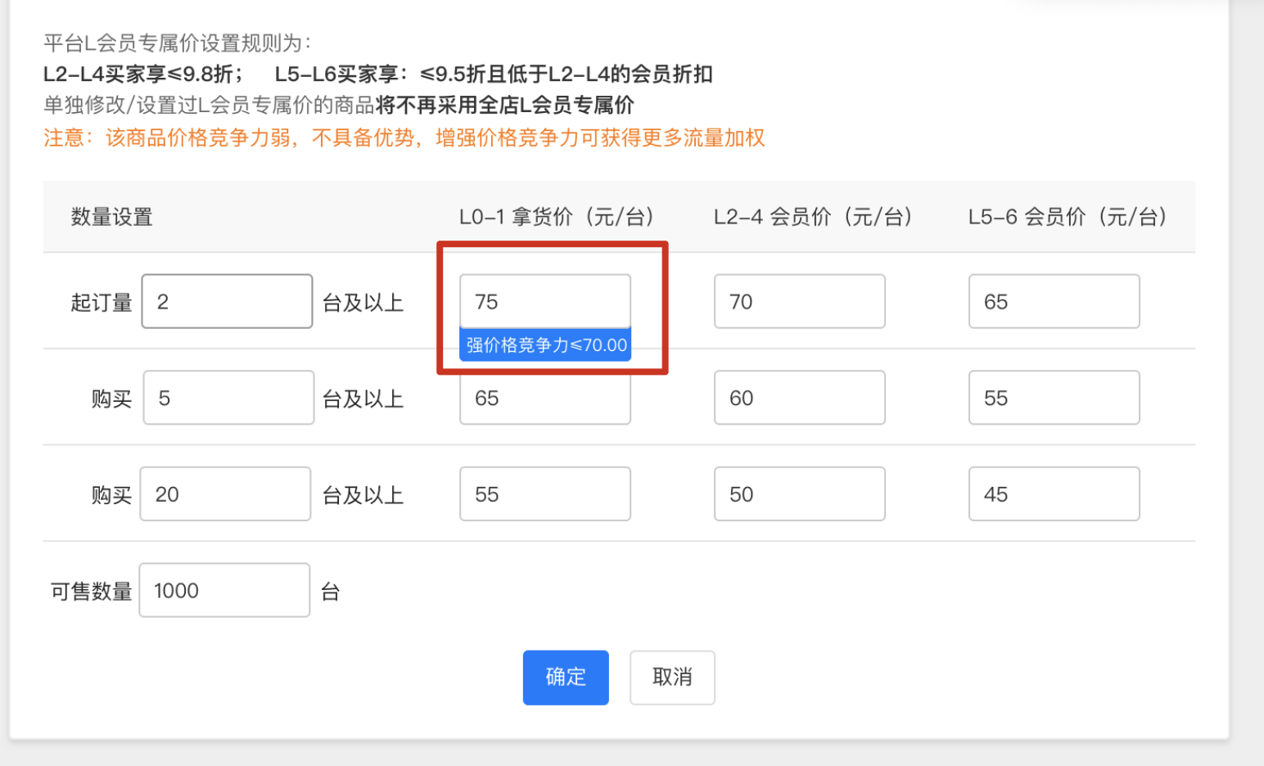
Task: Click the 取消 cancel button
Action: pyautogui.click(x=672, y=678)
